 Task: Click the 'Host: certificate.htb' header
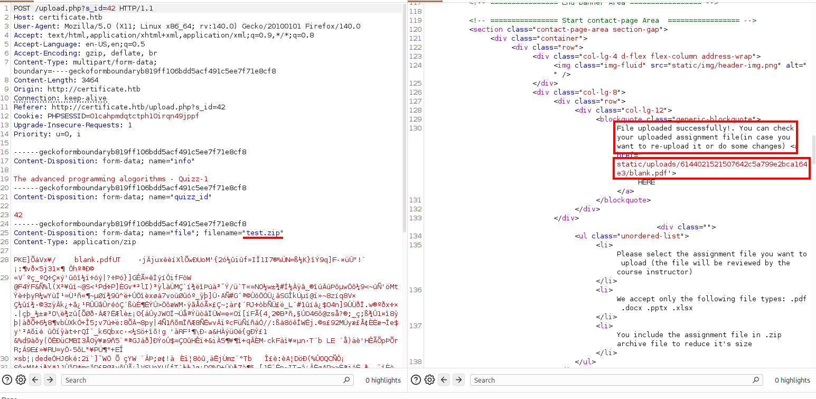coord(58,17)
